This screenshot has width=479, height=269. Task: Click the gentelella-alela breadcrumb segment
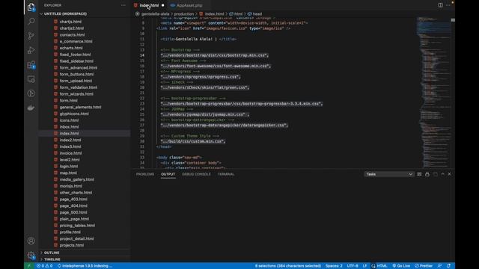[155, 13]
